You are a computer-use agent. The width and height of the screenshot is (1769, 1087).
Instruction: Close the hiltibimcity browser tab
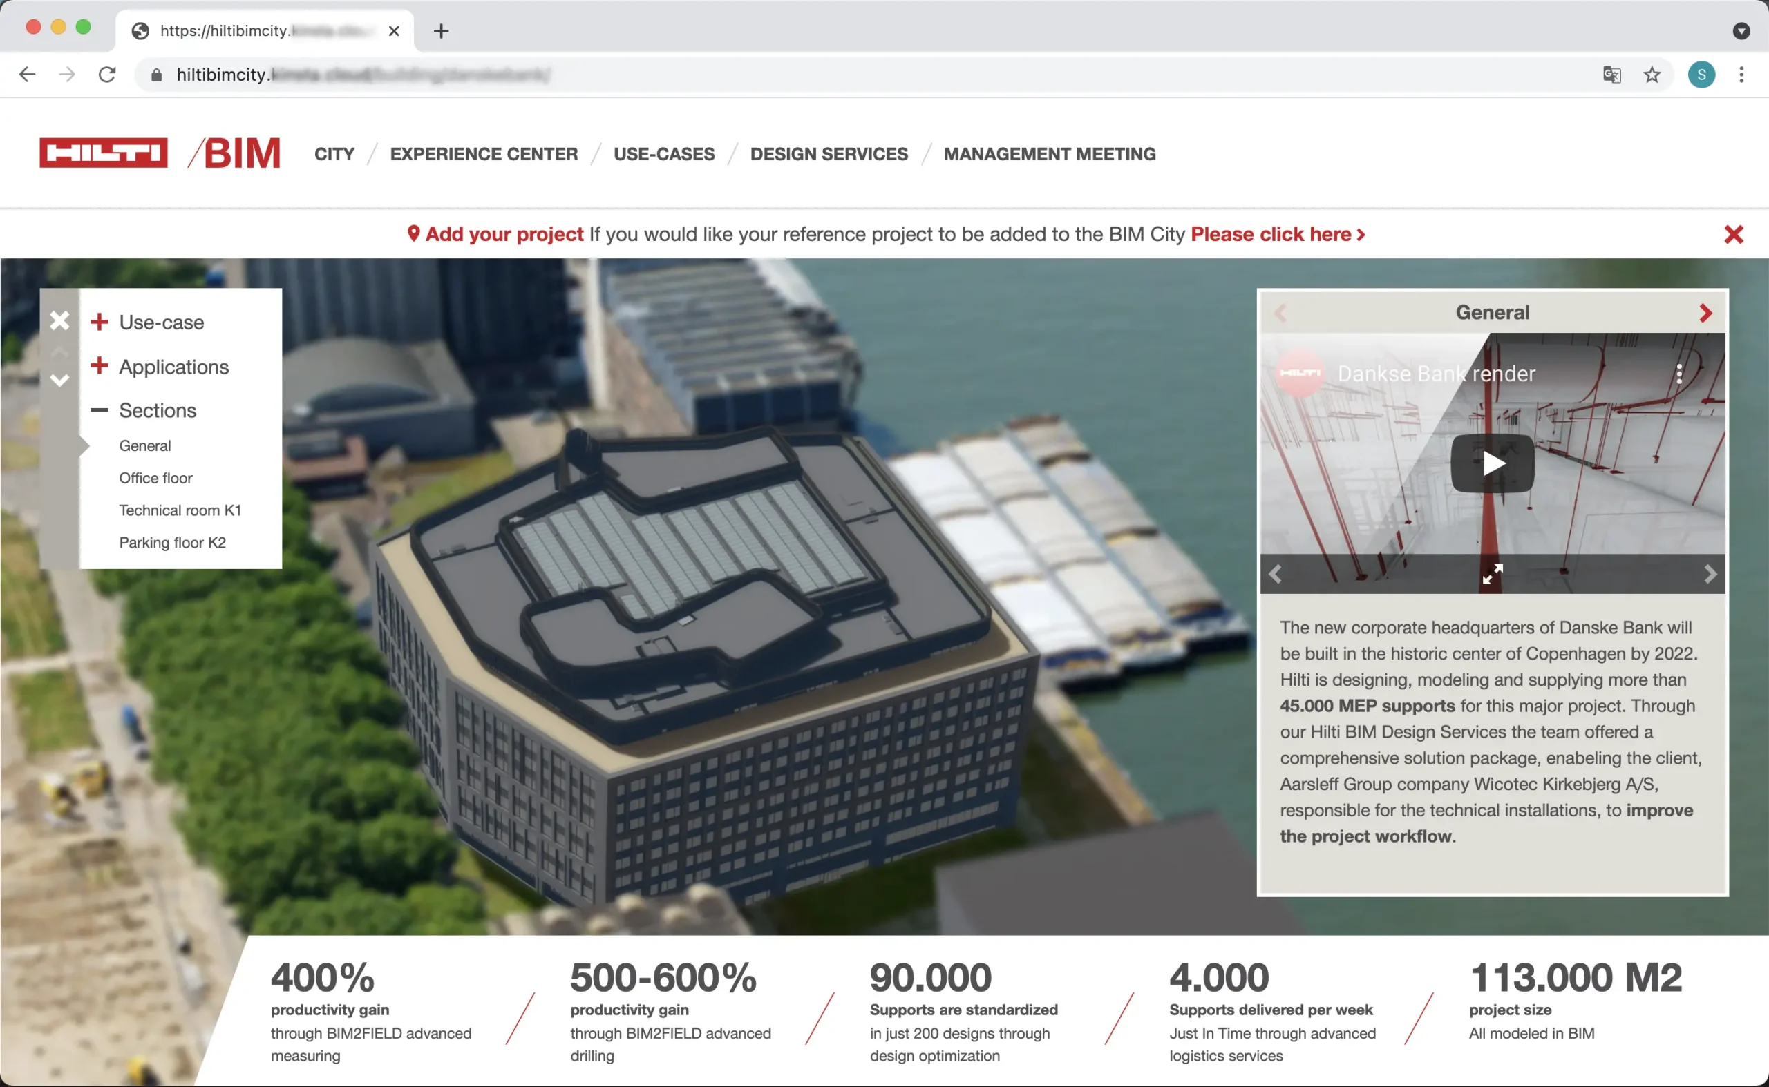point(393,31)
